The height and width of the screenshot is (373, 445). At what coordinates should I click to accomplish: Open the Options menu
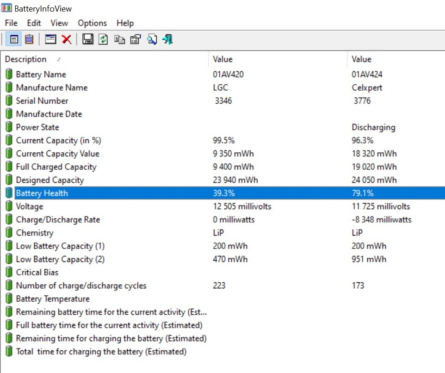point(92,23)
